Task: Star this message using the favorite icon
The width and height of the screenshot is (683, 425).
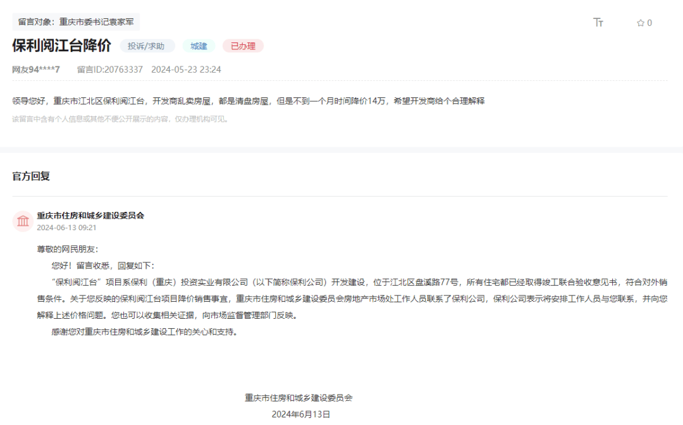Action: pyautogui.click(x=640, y=23)
